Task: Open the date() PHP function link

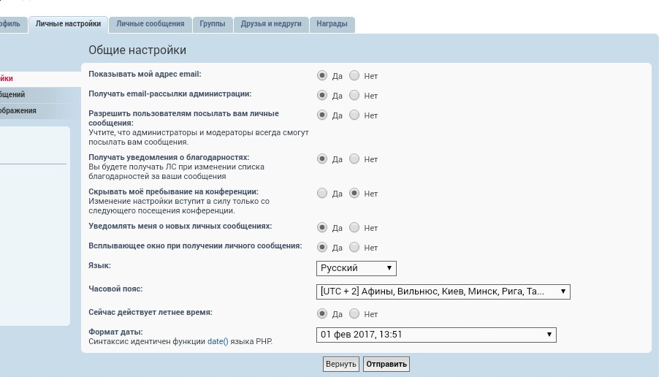Action: click(x=218, y=341)
